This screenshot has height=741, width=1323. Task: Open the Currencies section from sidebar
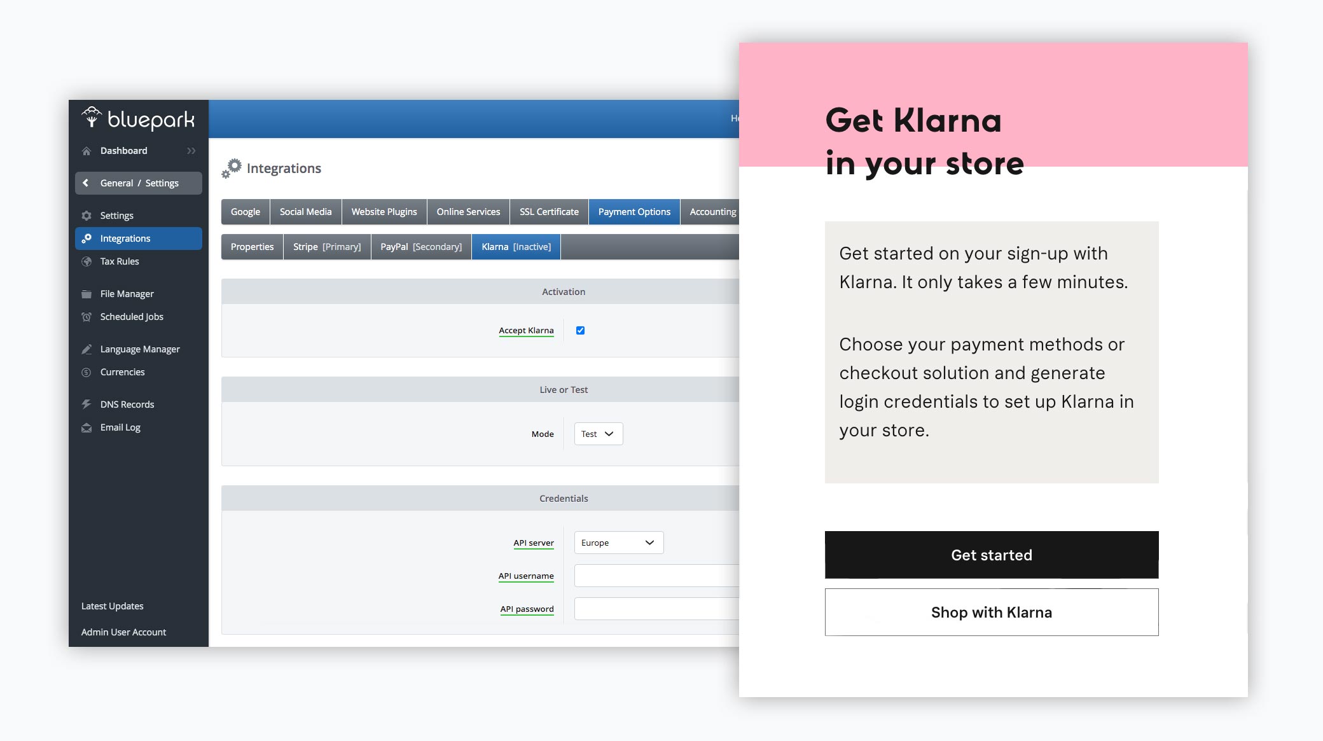click(x=121, y=371)
